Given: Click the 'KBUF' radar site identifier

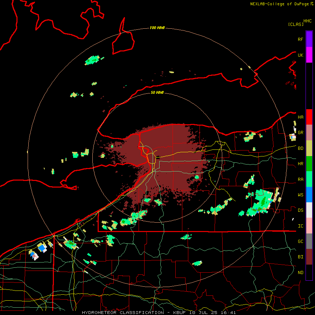Looking at the screenshot, I should tap(180, 313).
